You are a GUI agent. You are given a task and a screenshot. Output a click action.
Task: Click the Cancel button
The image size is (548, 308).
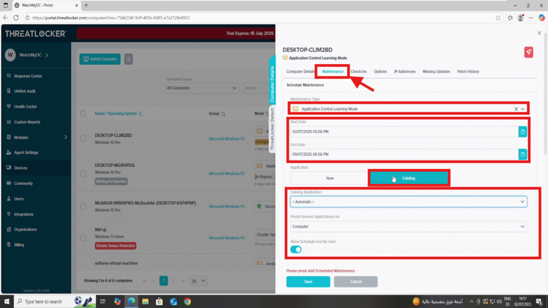(355, 281)
